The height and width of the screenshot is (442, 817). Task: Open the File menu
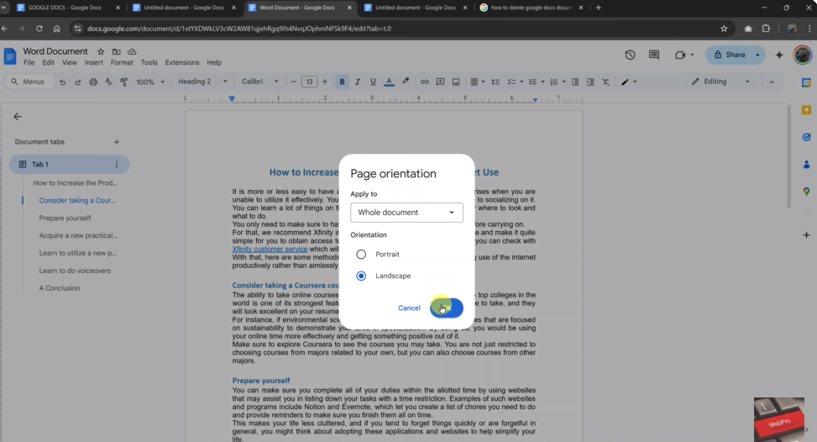[29, 62]
